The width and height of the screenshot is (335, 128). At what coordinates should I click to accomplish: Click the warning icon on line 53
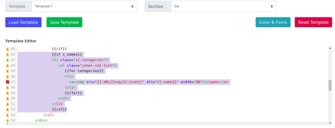click(x=8, y=115)
